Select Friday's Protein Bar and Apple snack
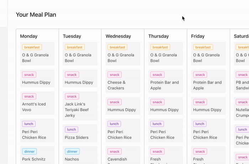Screen dimensions: 249x164 (208, 81)
